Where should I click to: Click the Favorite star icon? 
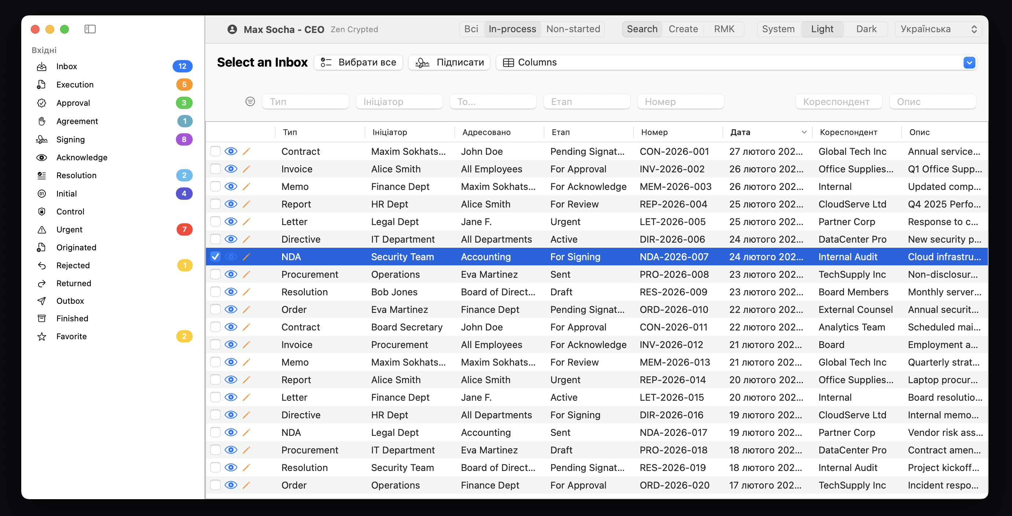point(42,336)
